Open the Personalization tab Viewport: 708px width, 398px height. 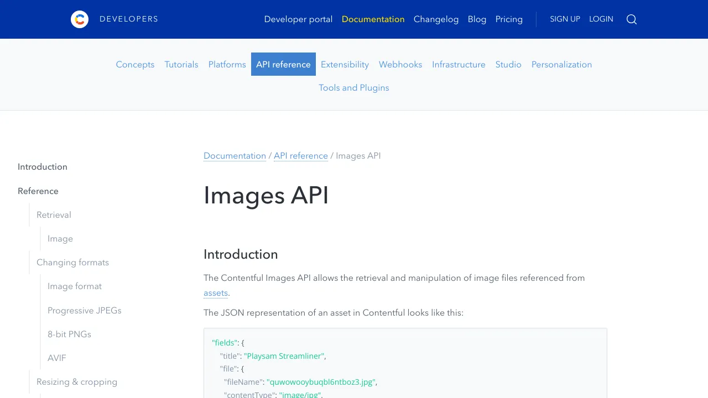[561, 65]
